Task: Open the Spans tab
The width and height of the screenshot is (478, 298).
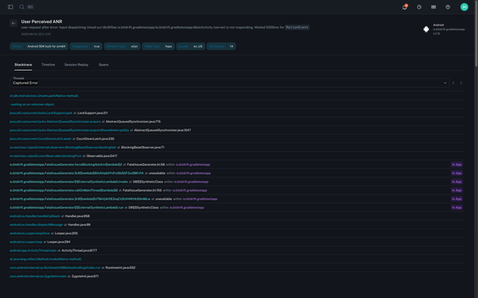Action: (103, 65)
